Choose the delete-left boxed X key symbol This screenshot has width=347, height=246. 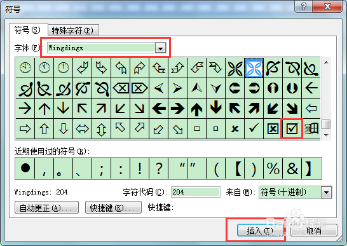pyautogui.click(x=121, y=88)
